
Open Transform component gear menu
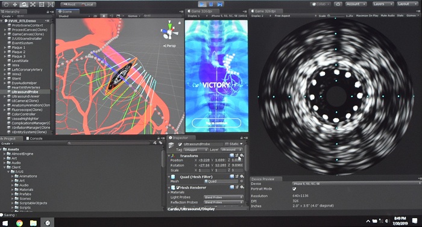242,155
